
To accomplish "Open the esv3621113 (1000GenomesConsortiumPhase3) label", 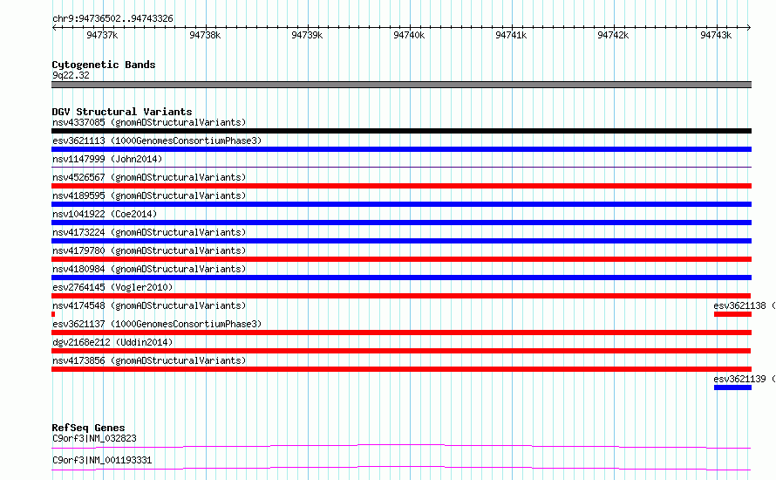I will [x=157, y=141].
